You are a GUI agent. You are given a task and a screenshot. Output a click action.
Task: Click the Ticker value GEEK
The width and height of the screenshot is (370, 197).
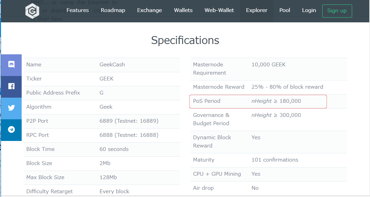106,79
